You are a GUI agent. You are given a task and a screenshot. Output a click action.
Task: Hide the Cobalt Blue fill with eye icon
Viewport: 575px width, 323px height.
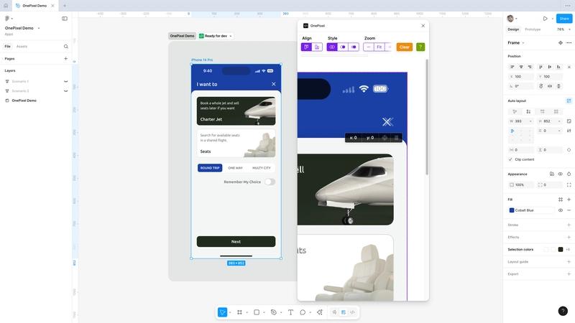click(560, 210)
